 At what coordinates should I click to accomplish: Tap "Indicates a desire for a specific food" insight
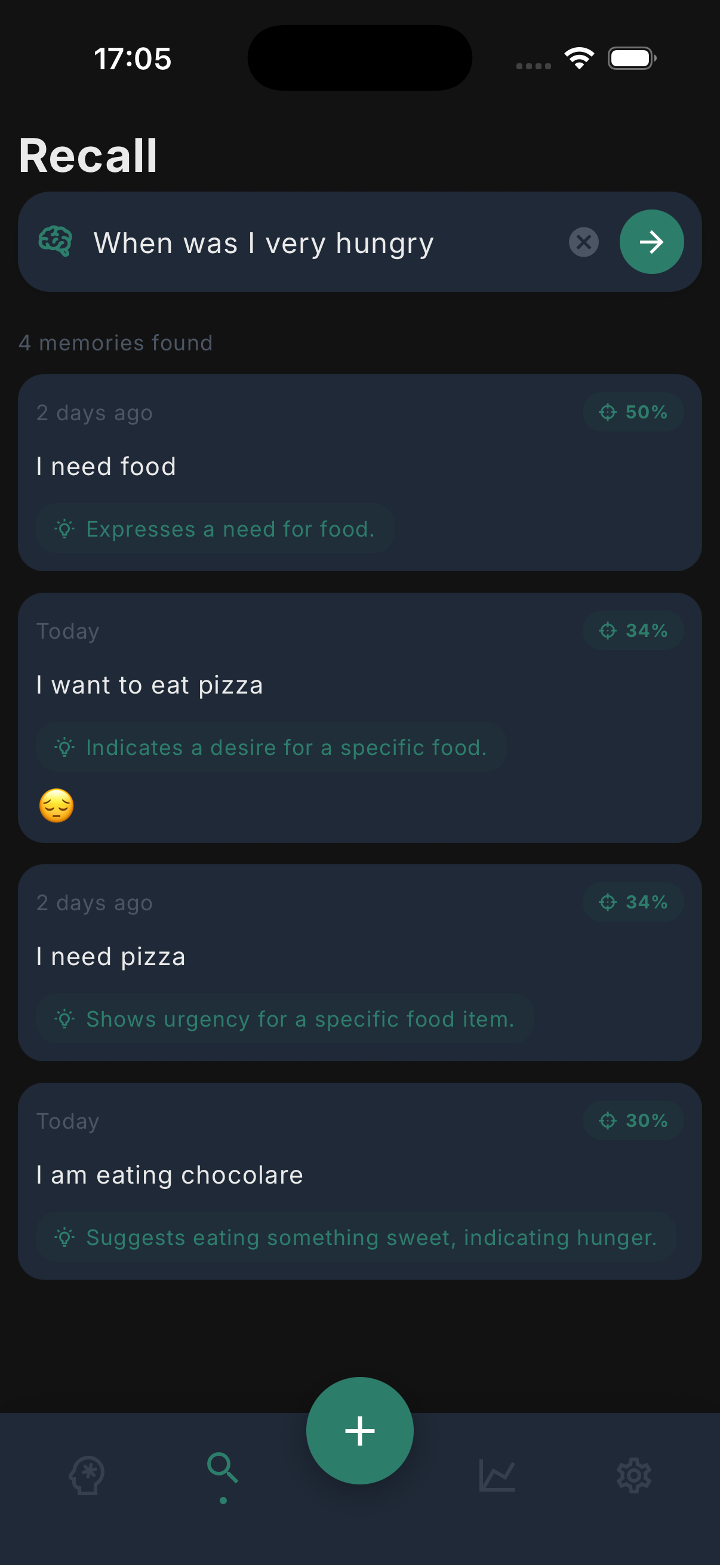point(271,747)
